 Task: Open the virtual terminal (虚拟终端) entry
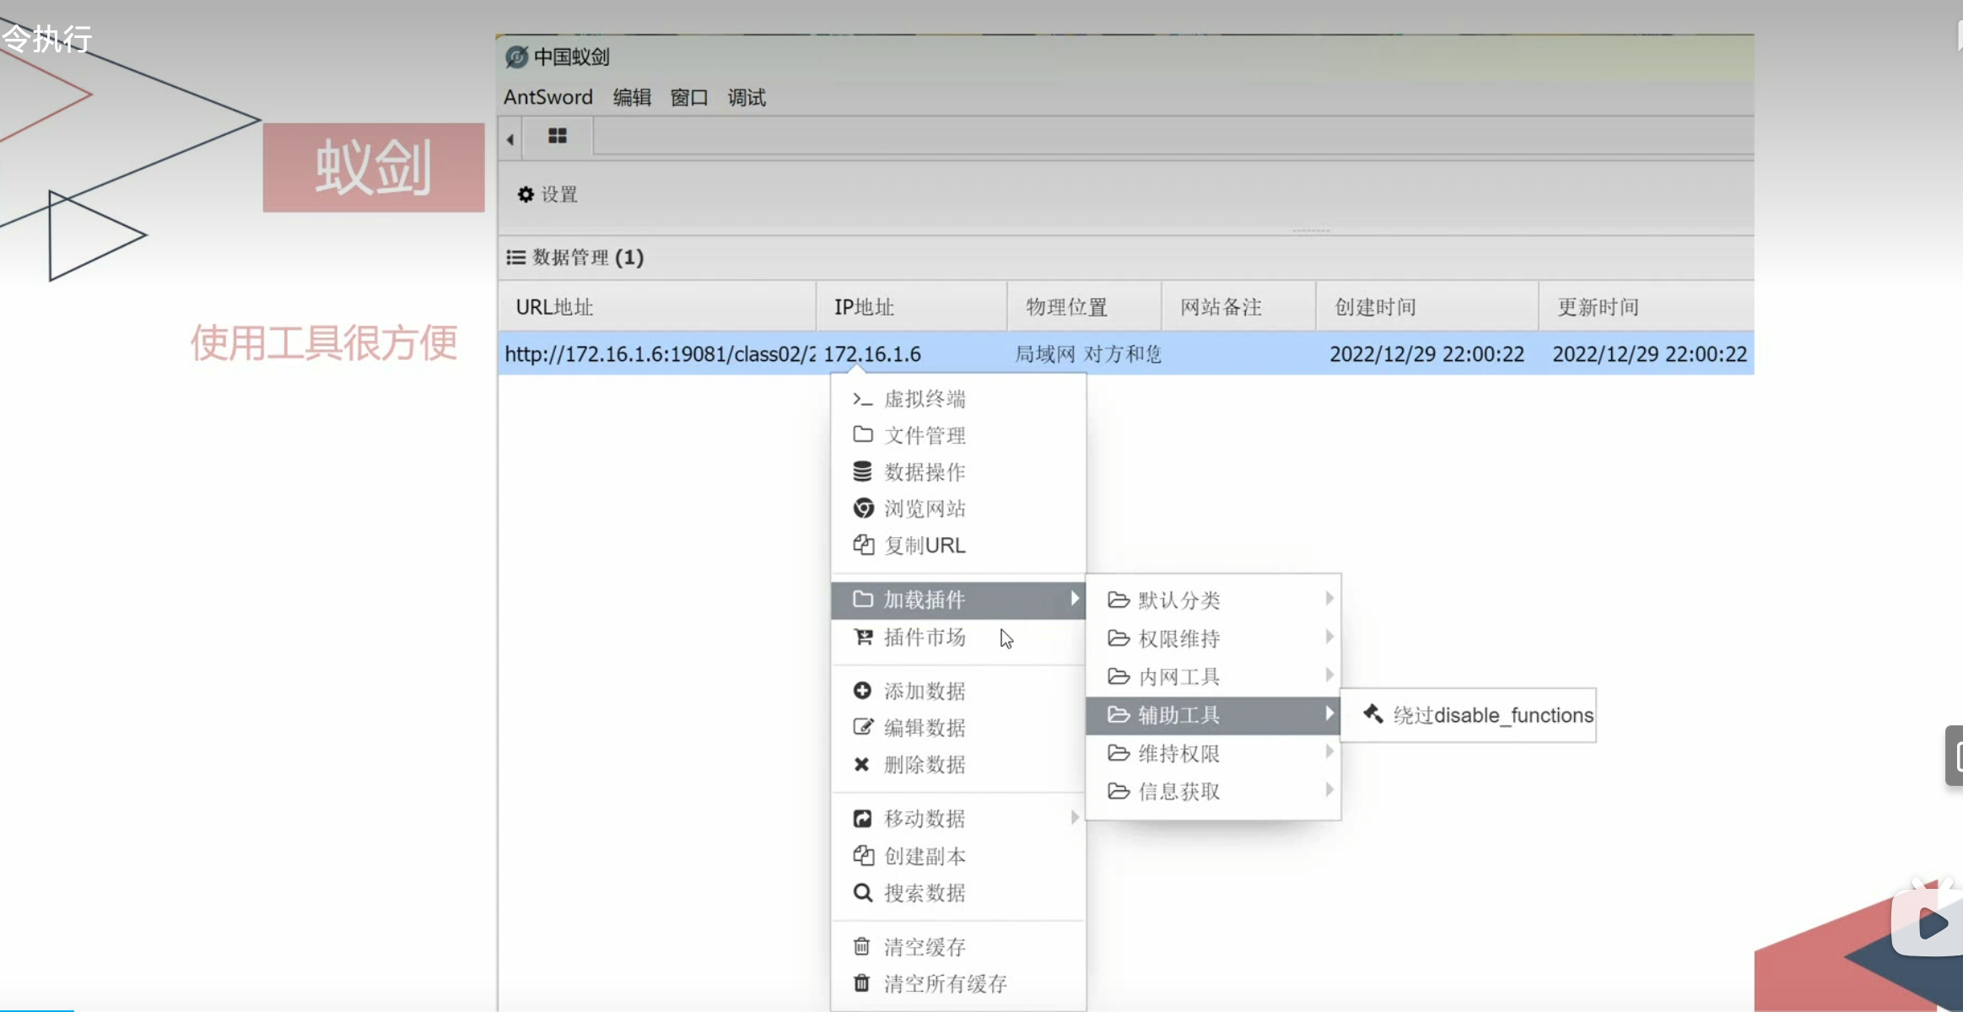(924, 399)
